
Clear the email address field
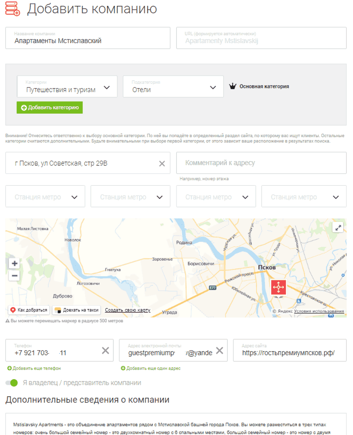(219, 351)
